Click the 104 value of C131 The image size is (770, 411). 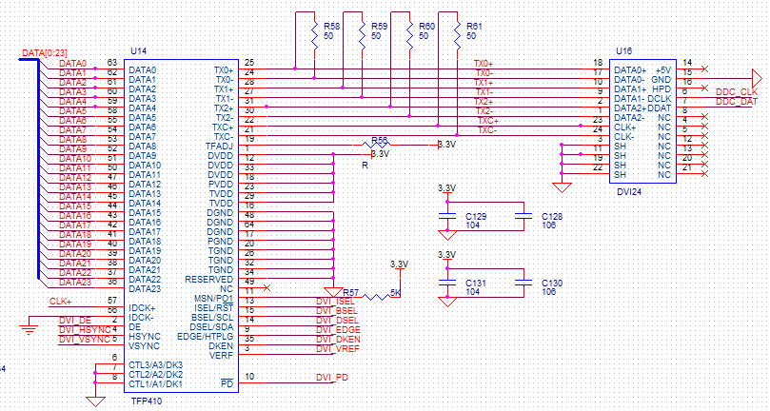(x=472, y=292)
